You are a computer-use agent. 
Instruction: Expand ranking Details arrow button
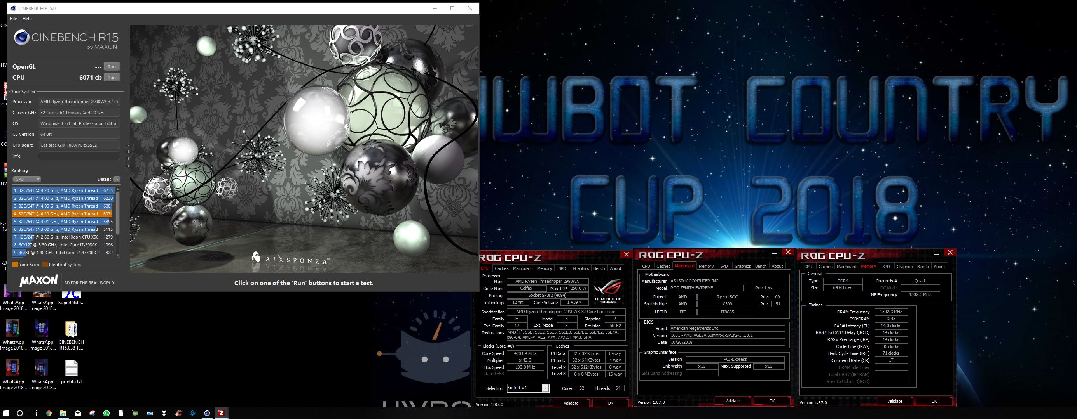tap(117, 180)
